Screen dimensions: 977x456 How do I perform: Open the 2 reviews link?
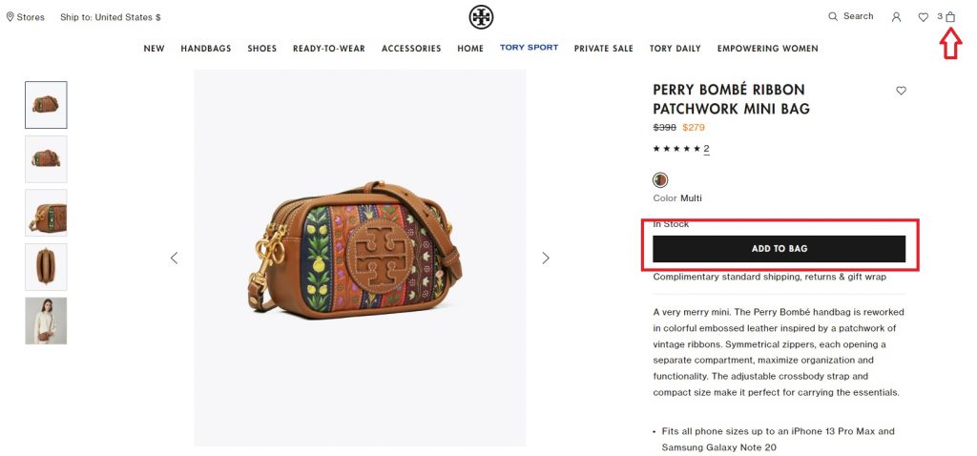coord(707,148)
